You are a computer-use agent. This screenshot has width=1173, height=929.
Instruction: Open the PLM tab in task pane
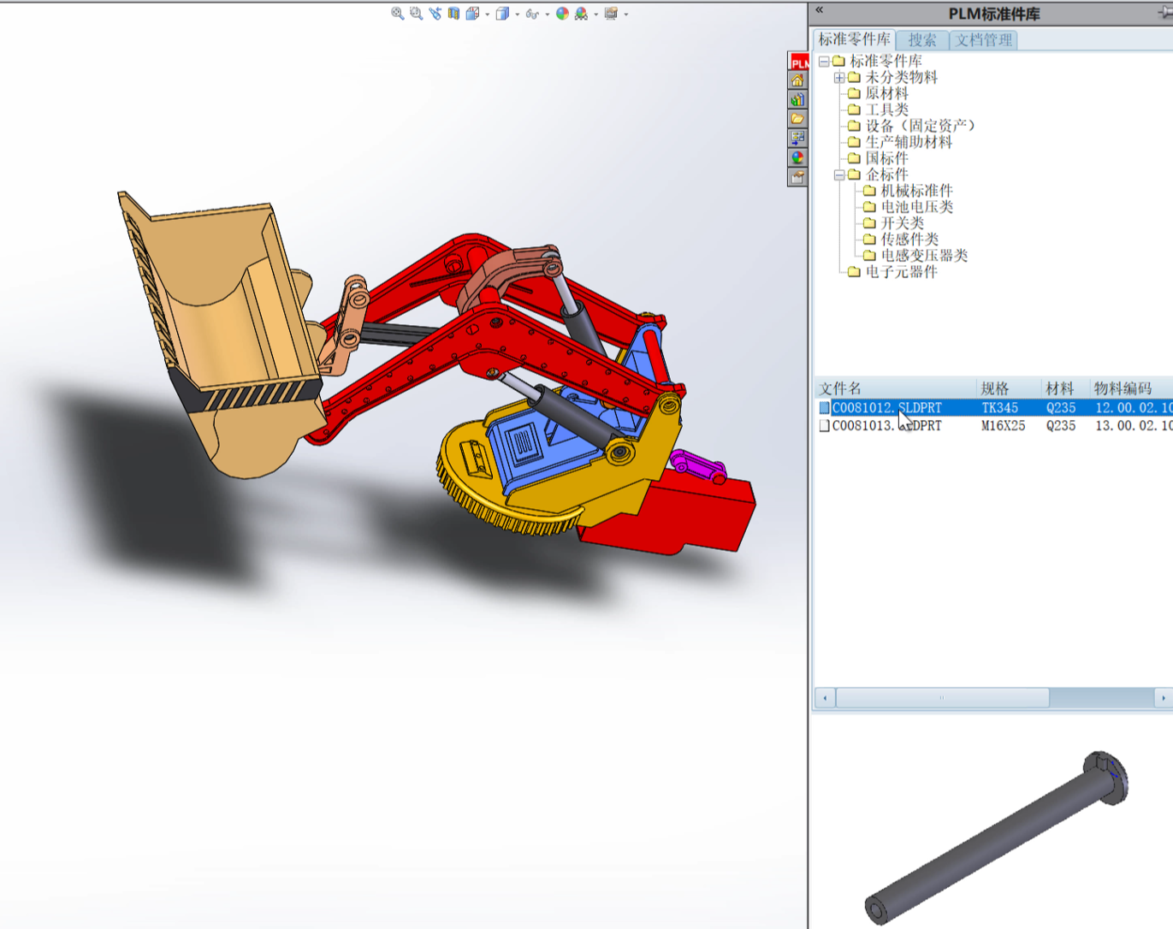[x=797, y=62]
